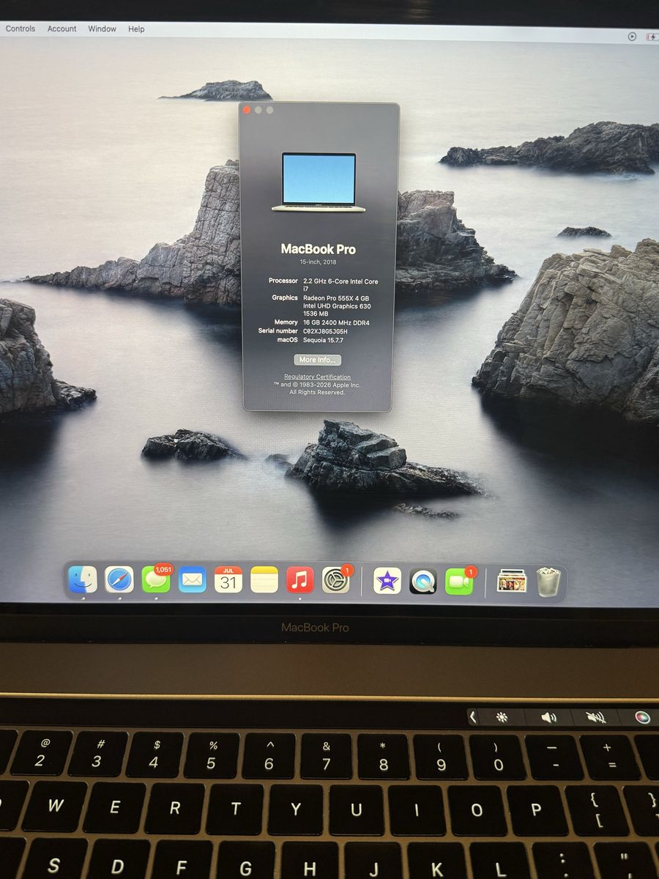
Task: Open the Trash in the Dock
Action: pos(548,582)
